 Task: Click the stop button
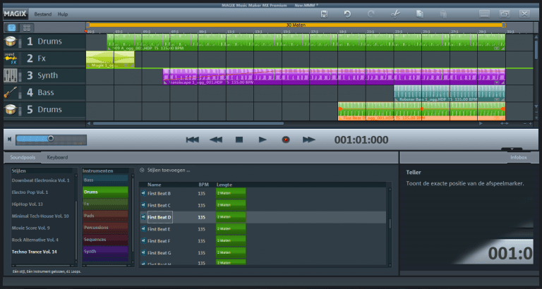tap(239, 140)
